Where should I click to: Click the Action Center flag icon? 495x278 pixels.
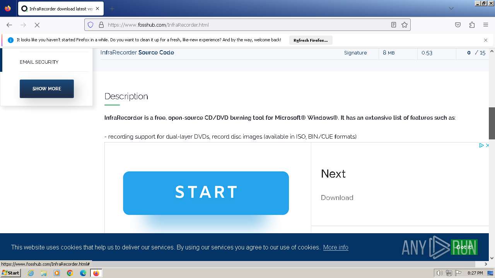pyautogui.click(x=458, y=273)
